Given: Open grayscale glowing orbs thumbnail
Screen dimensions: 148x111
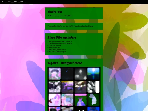Looking at the screenshot, I should tap(81, 74).
